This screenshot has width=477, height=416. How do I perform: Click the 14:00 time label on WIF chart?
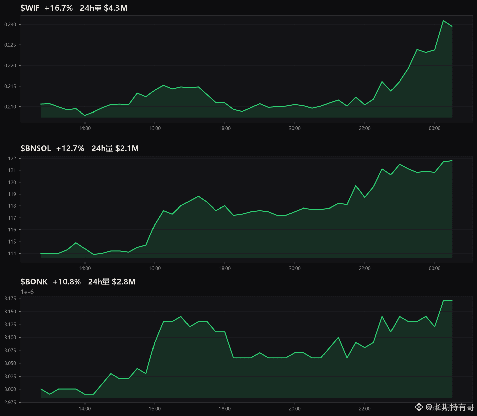tap(85, 128)
